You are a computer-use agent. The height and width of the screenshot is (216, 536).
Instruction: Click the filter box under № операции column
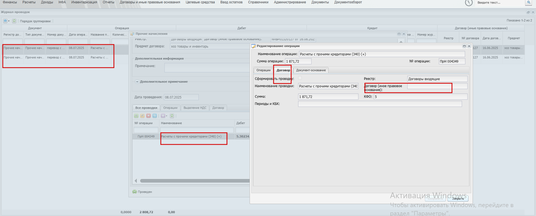pyautogui.click(x=146, y=130)
